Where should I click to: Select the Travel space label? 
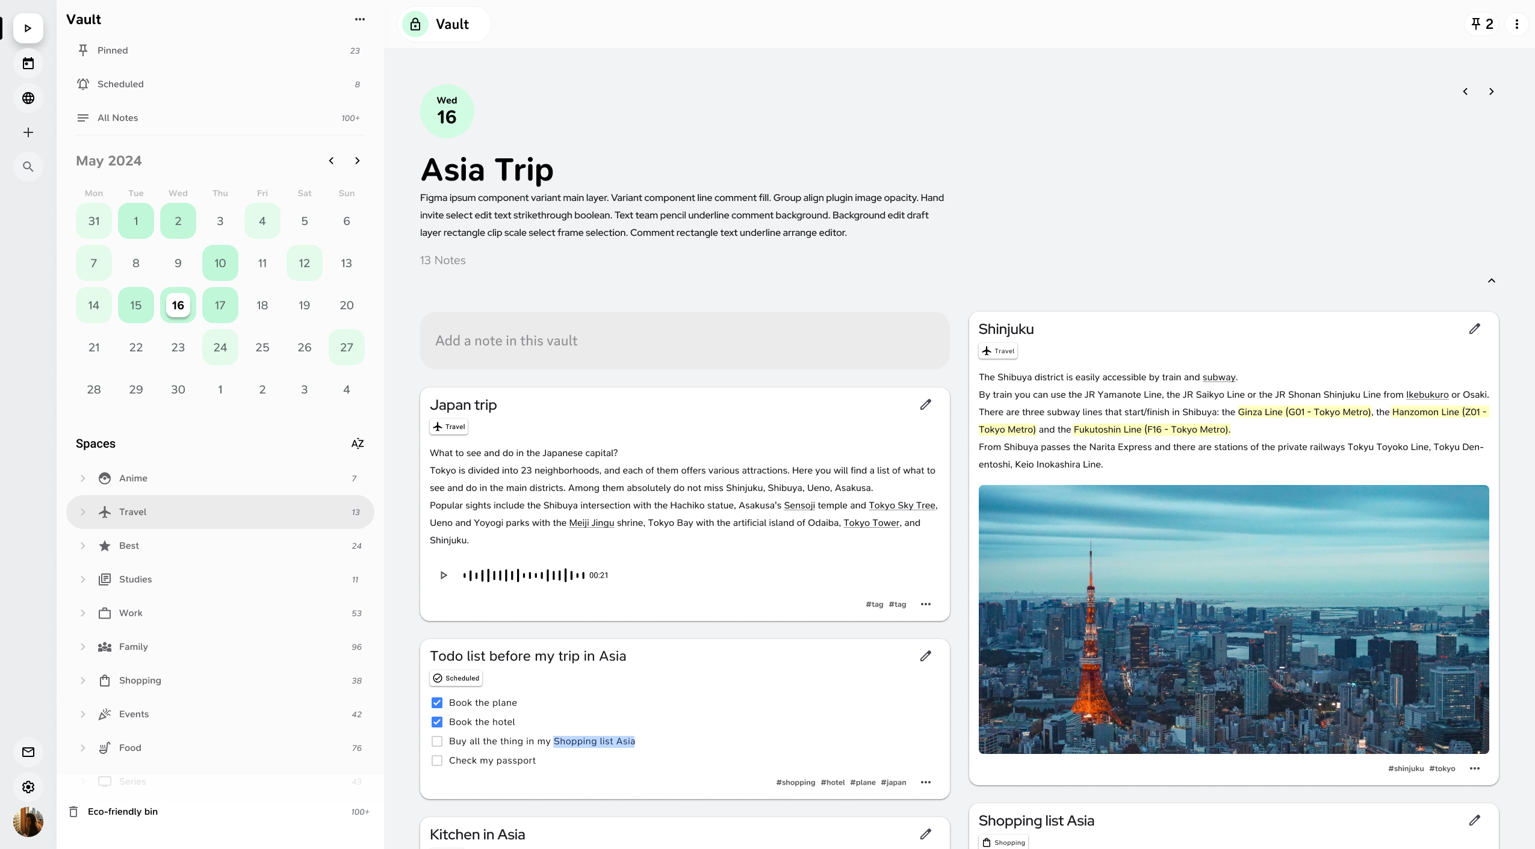(x=132, y=512)
